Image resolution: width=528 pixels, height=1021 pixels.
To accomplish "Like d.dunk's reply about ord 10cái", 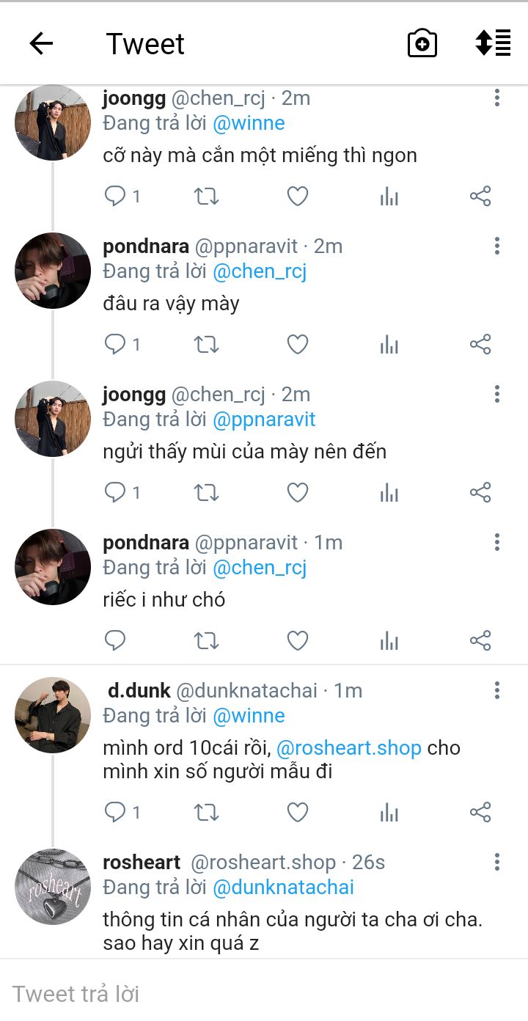I will tap(297, 813).
